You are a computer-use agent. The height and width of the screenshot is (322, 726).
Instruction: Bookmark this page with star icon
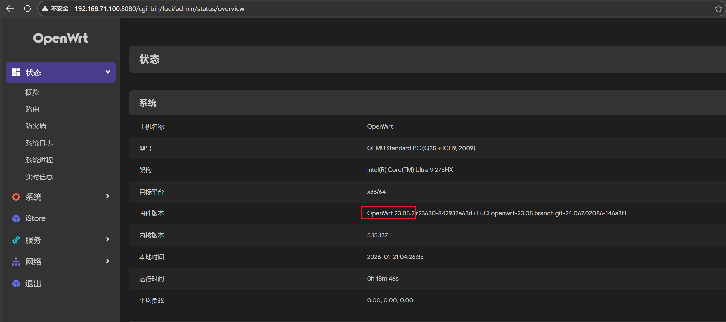point(718,8)
